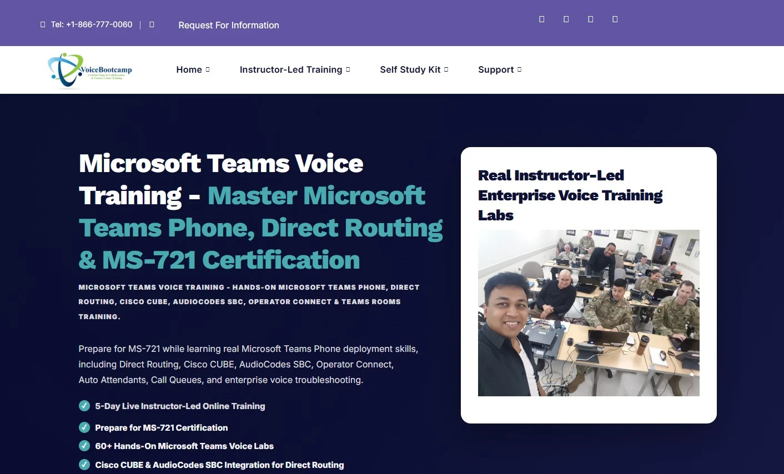Open the Self Study Kit menu item

pos(410,69)
